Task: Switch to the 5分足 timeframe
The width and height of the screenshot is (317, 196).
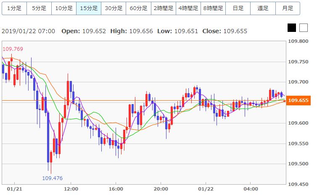Action: [x=39, y=8]
